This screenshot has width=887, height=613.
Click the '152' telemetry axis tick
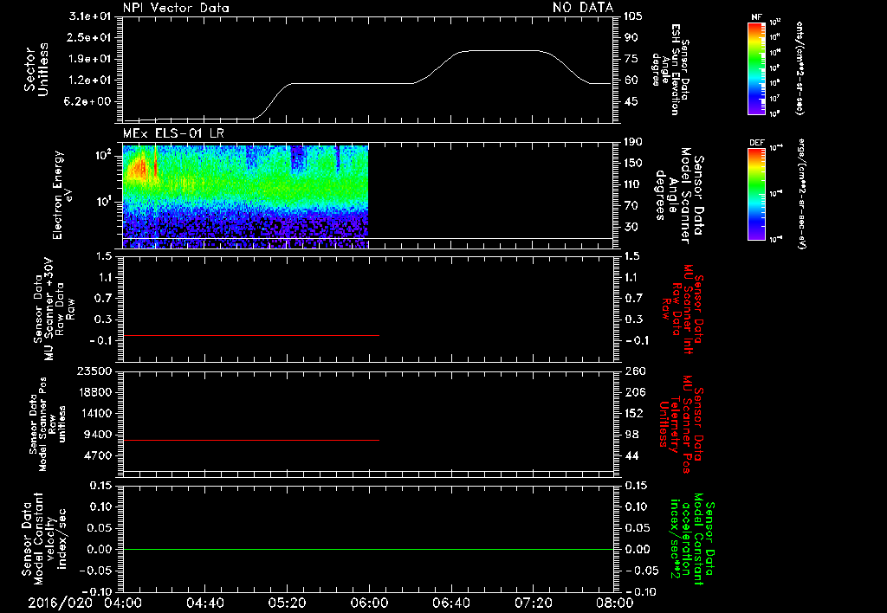(x=633, y=413)
